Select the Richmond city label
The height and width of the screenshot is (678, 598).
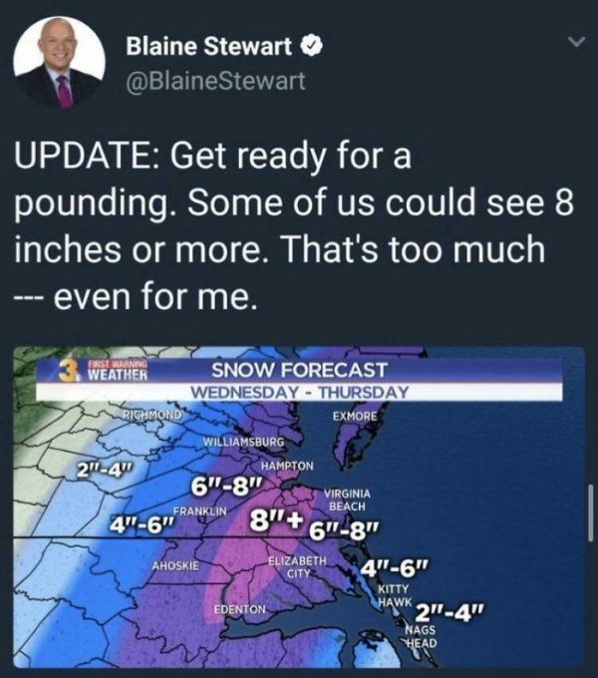[x=150, y=415]
